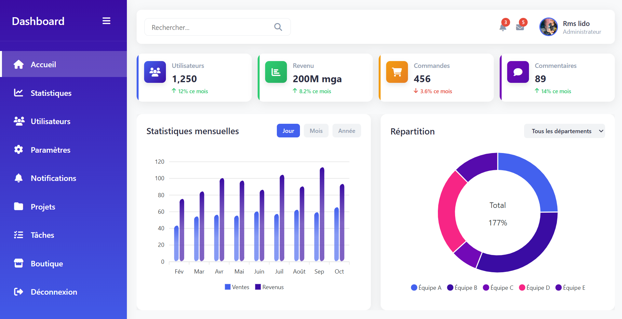Image resolution: width=622 pixels, height=319 pixels.
Task: Open the messages envelope icon
Action: tap(520, 27)
